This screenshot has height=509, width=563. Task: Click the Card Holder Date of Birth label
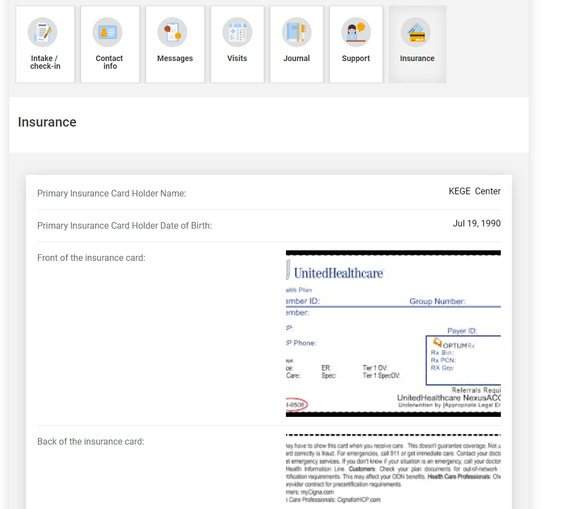[x=124, y=225]
